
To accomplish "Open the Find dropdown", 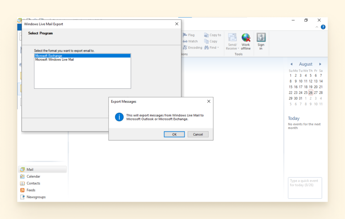I will (x=212, y=47).
